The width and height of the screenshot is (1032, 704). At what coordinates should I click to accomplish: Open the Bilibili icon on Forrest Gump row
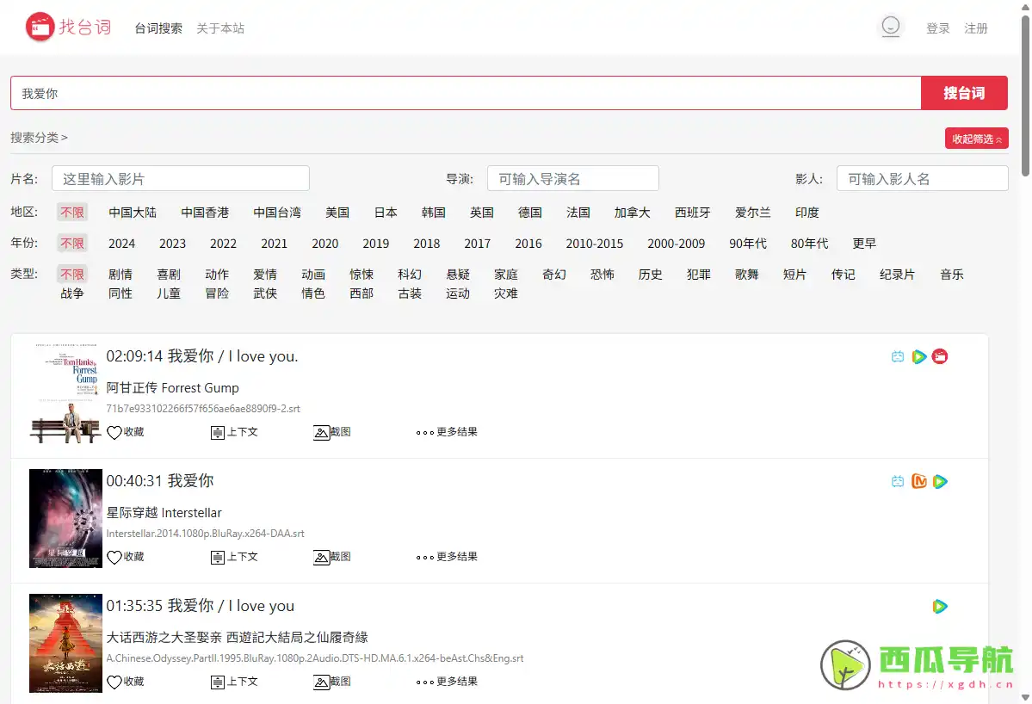[x=898, y=355]
